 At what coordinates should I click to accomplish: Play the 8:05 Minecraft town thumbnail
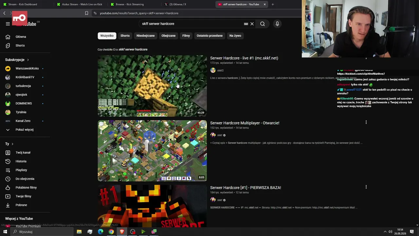152,151
